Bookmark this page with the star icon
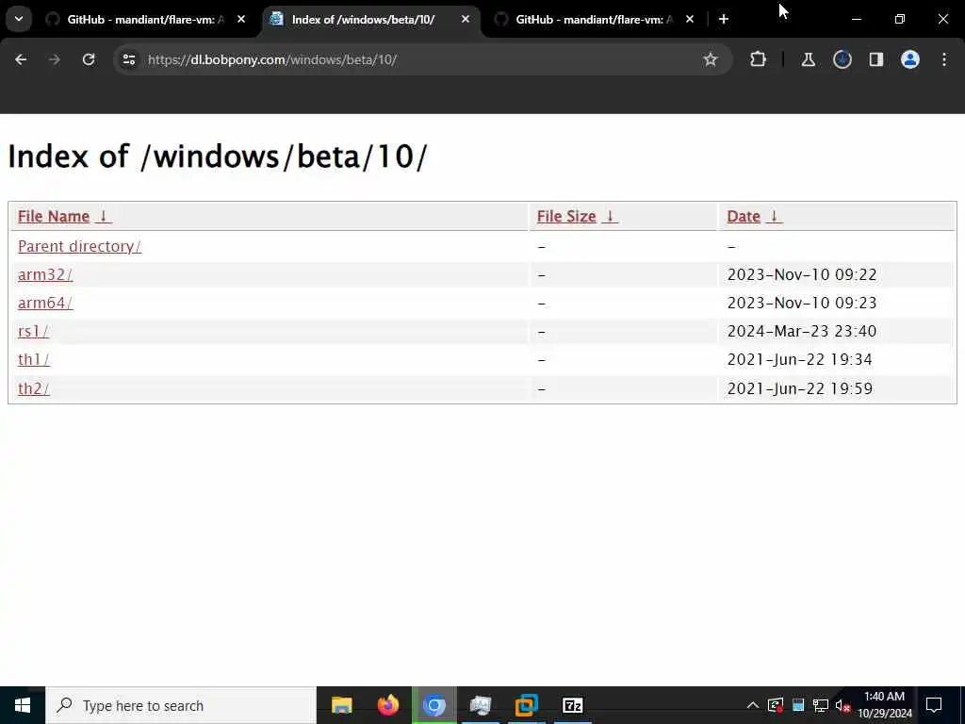The height and width of the screenshot is (724, 965). tap(711, 59)
